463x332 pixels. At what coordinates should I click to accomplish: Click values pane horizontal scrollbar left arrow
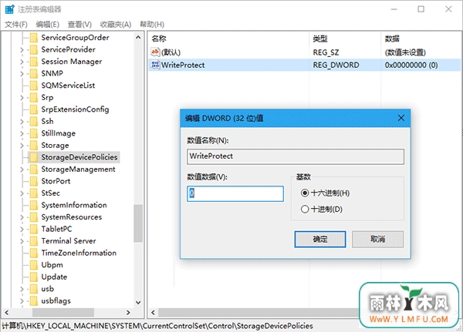tap(153, 312)
